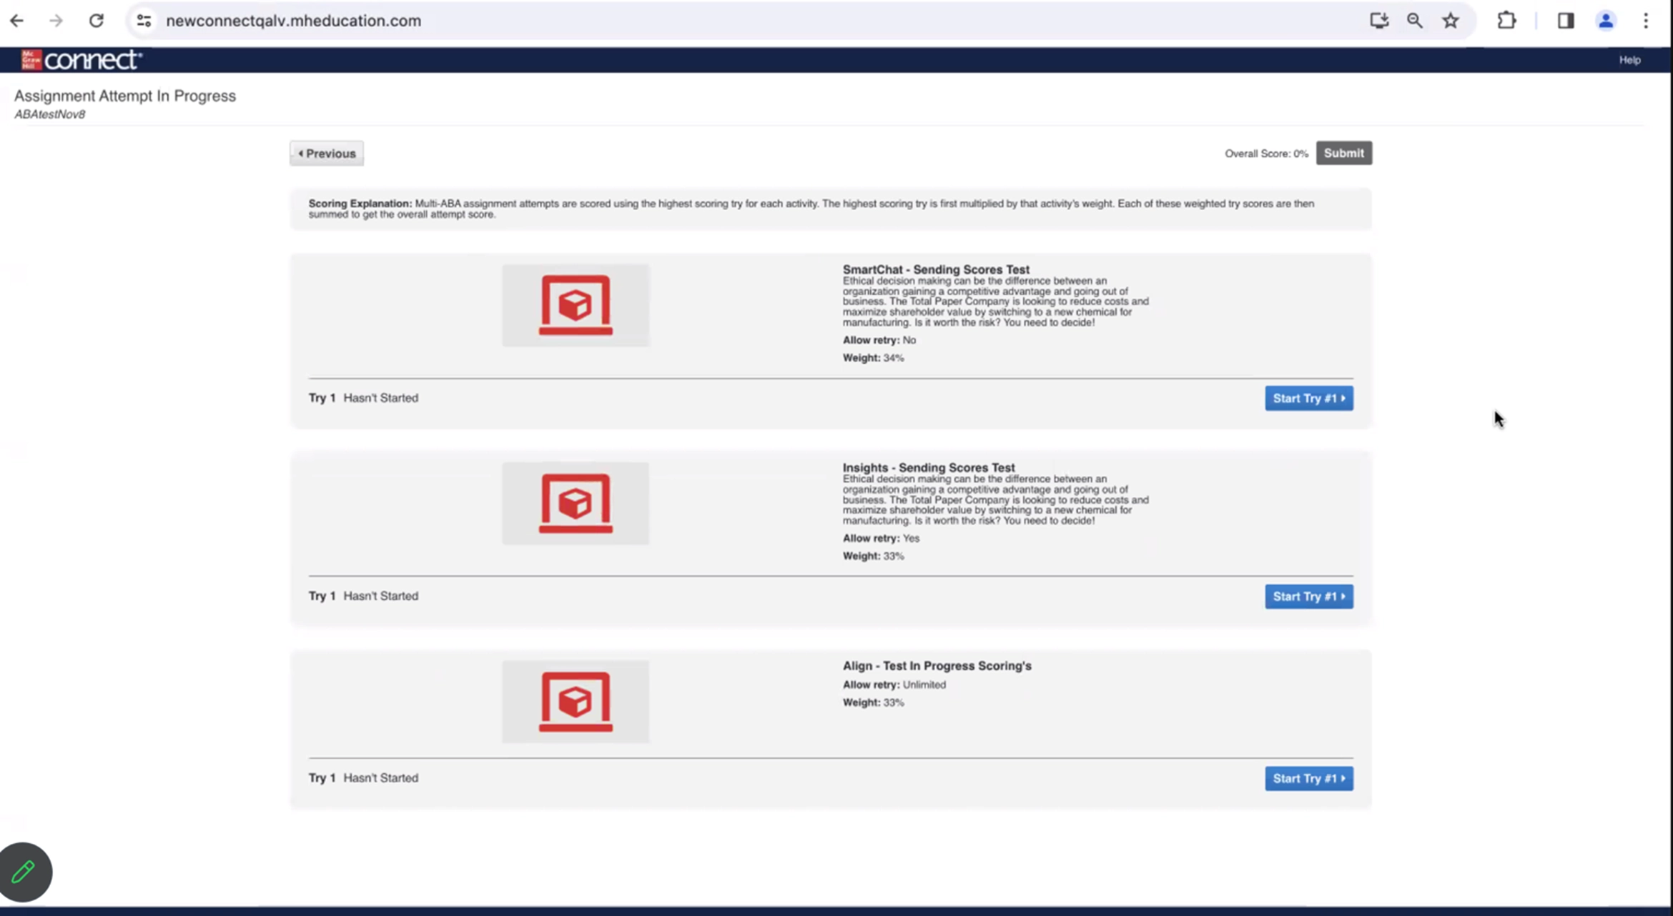
Task: Go back using the browser back arrow
Action: [16, 21]
